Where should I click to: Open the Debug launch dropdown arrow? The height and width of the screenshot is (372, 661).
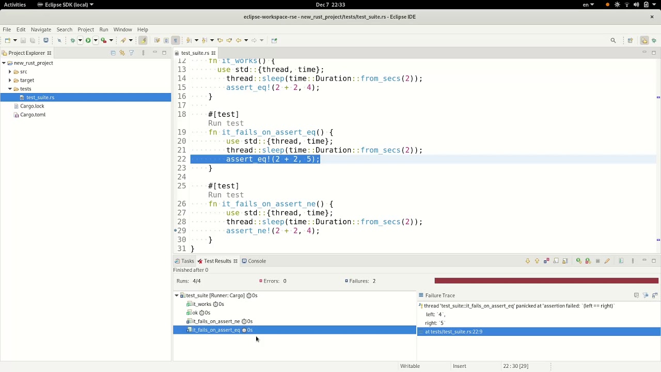(x=80, y=40)
